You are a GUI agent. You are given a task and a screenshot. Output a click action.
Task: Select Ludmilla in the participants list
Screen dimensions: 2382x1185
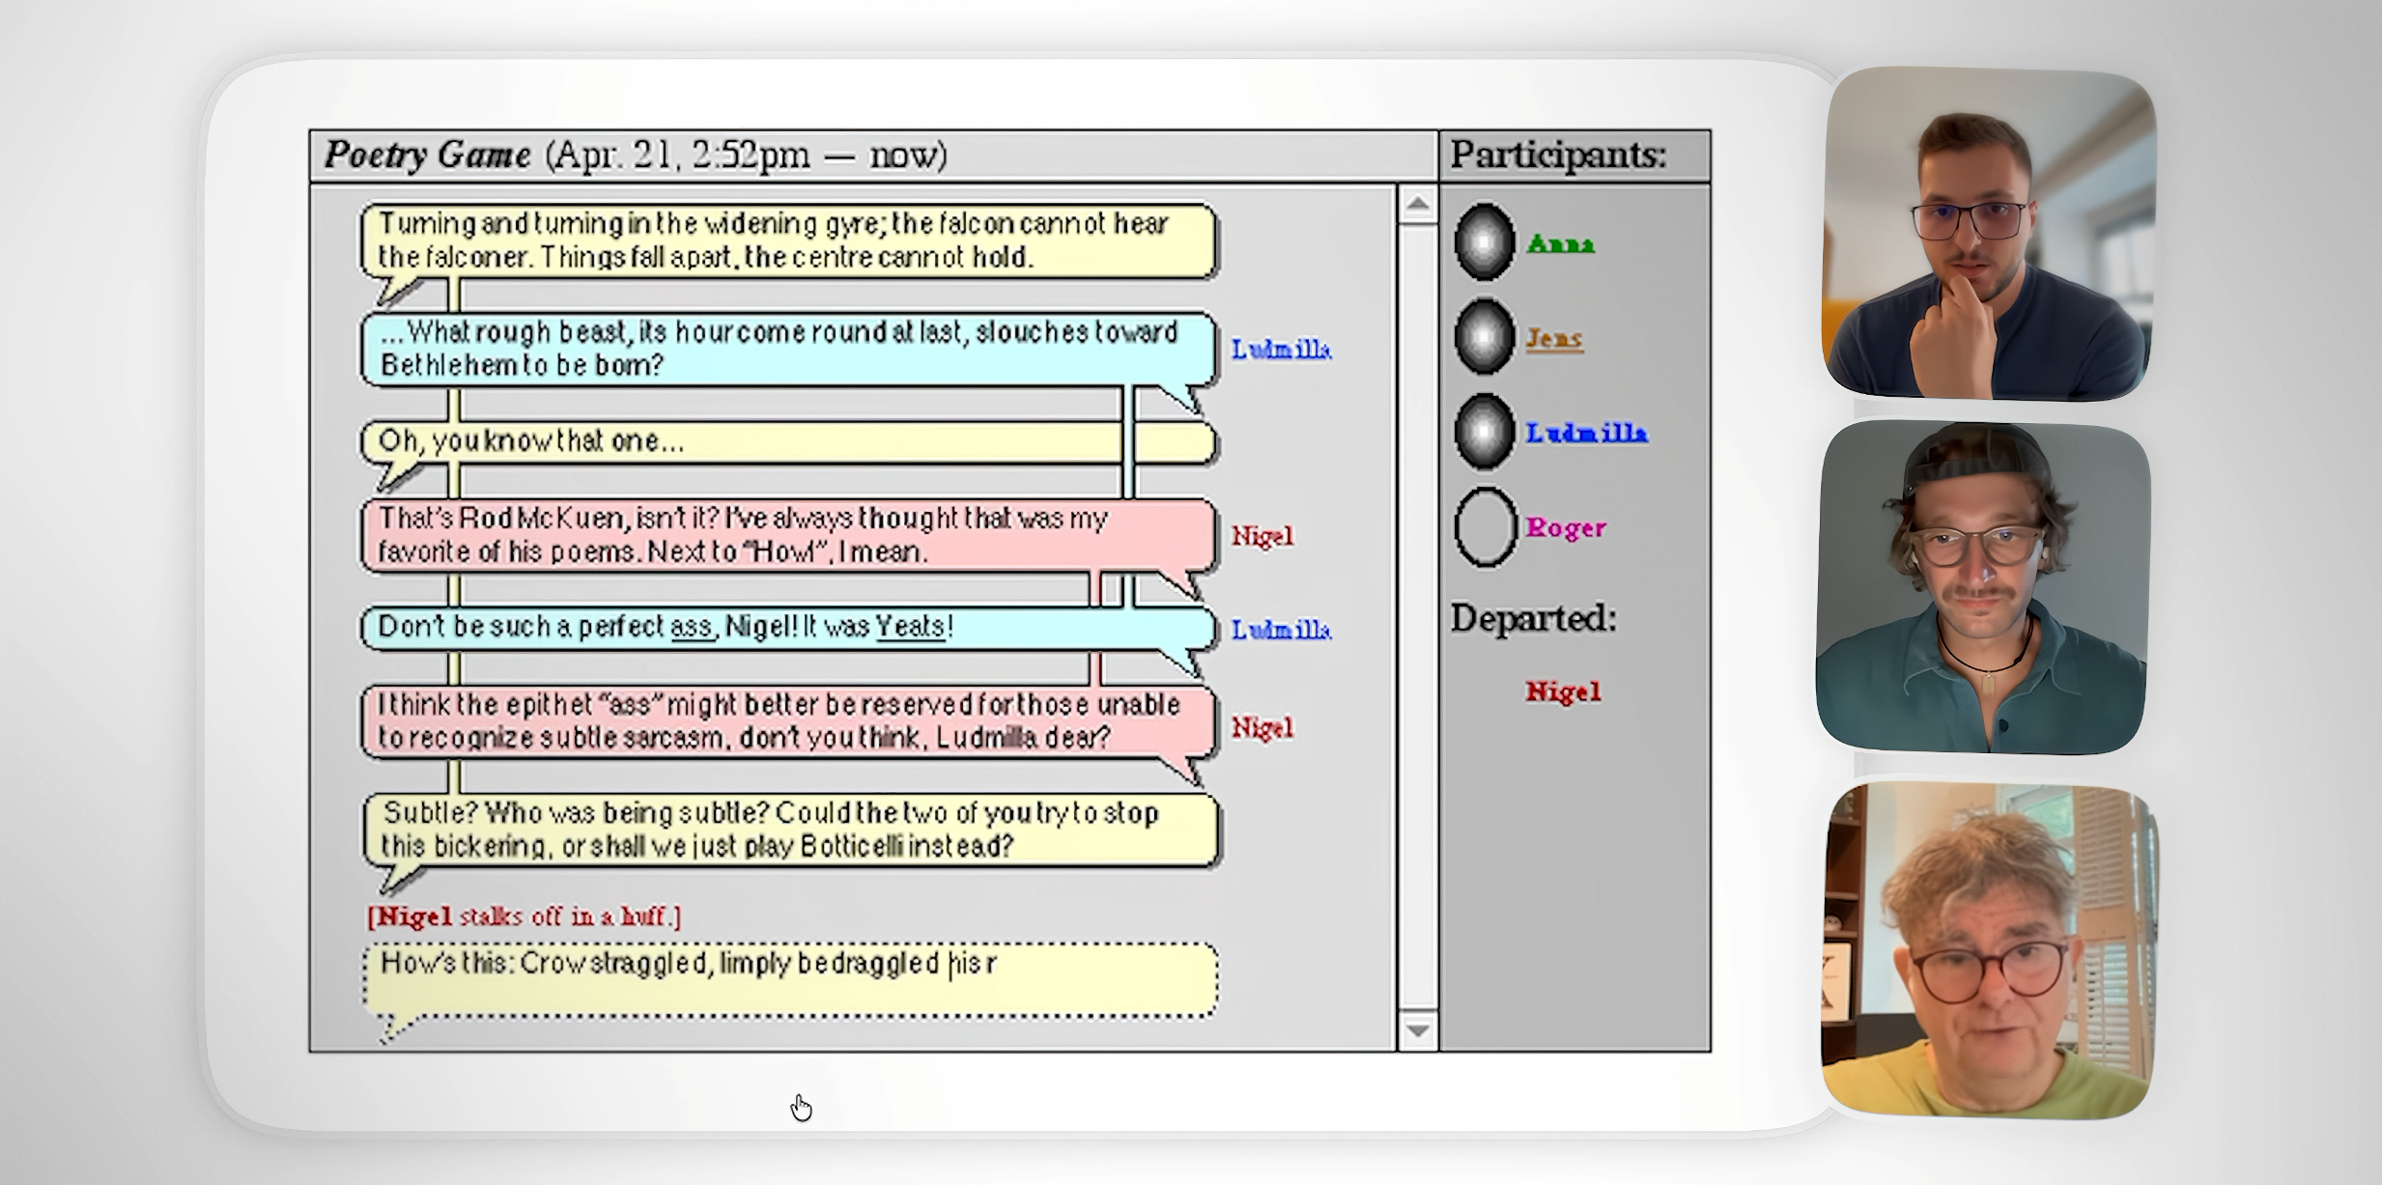click(1586, 433)
